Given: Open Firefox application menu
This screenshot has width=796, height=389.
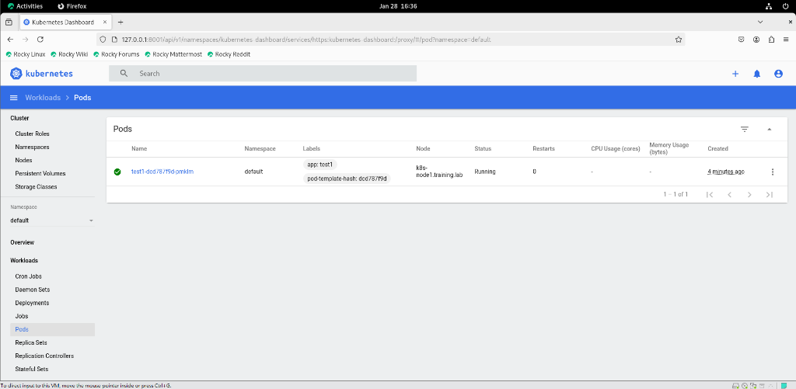Looking at the screenshot, I should (787, 39).
